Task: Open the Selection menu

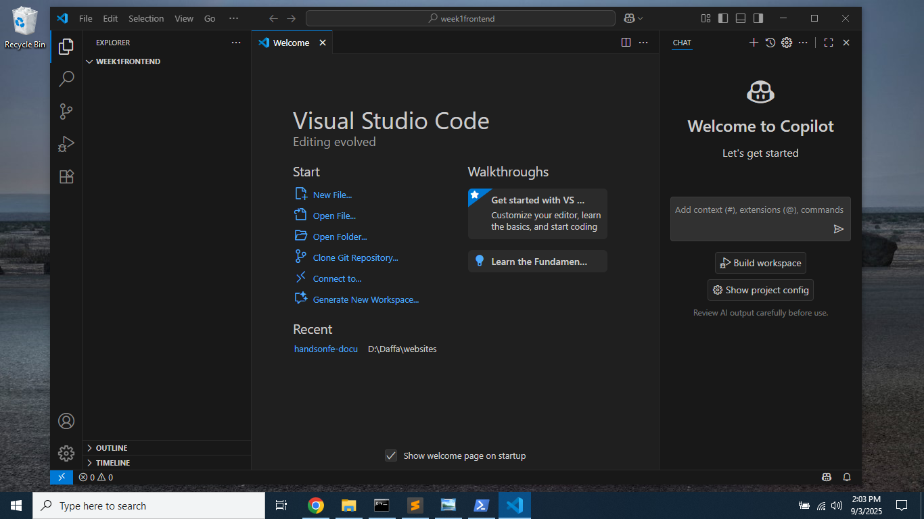Action: click(146, 18)
